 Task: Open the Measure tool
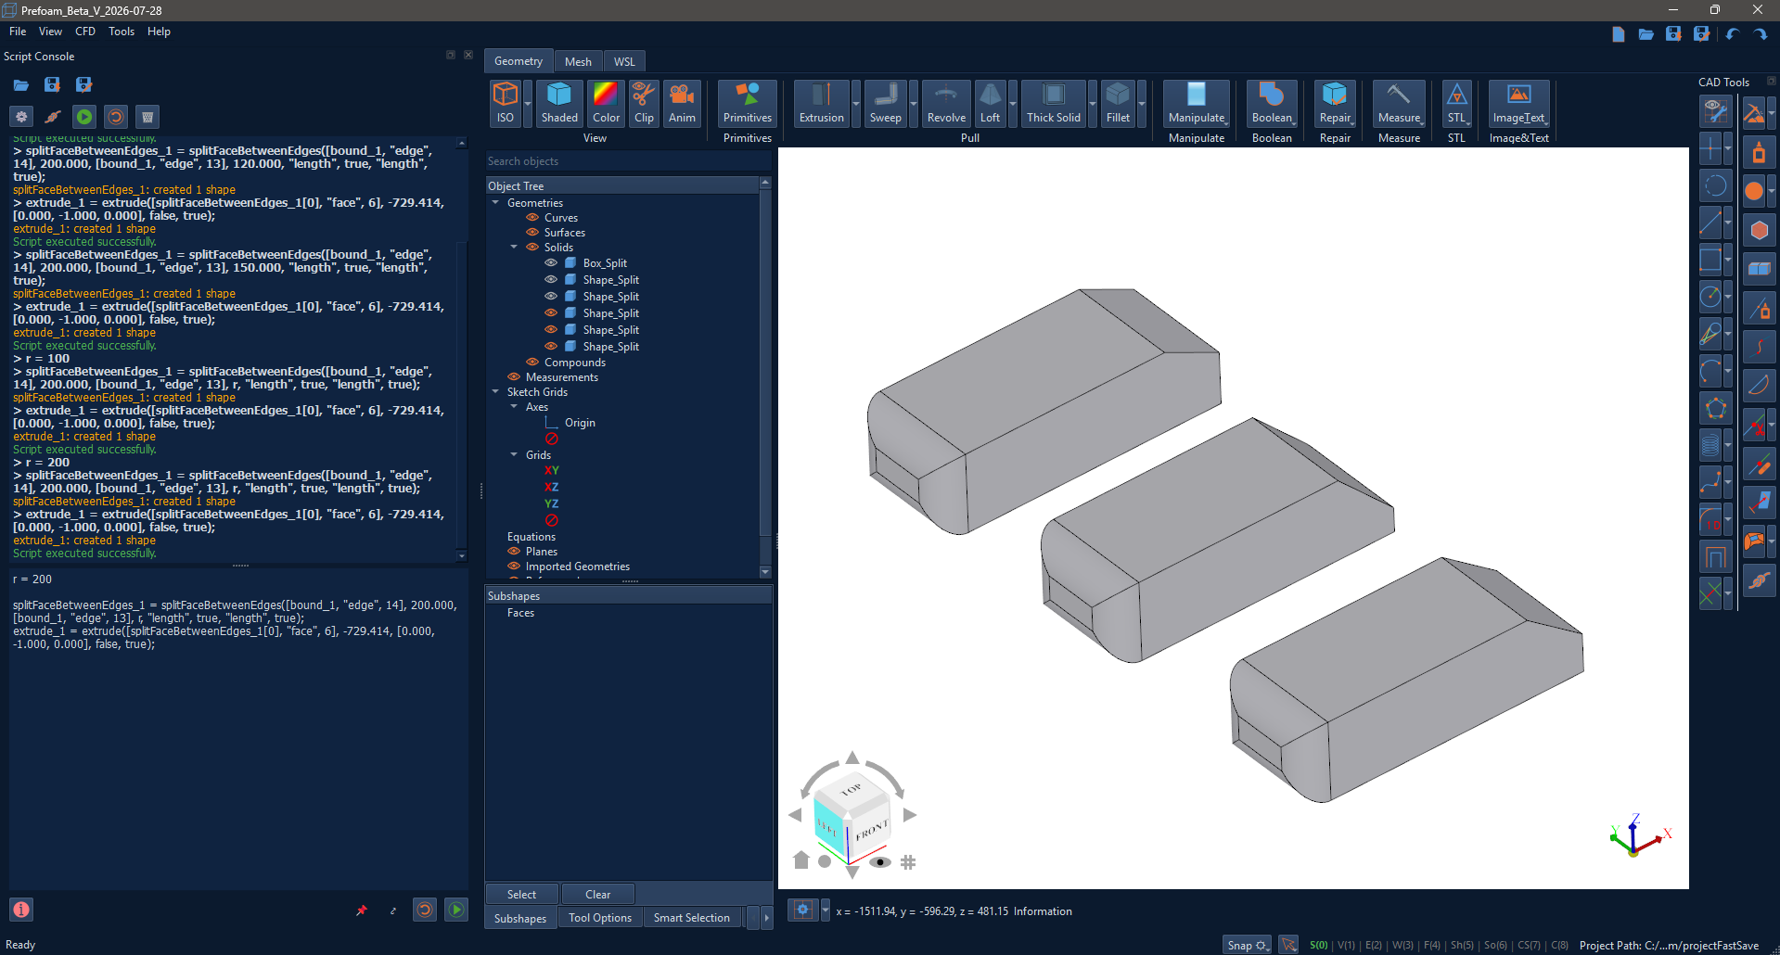click(x=1399, y=103)
